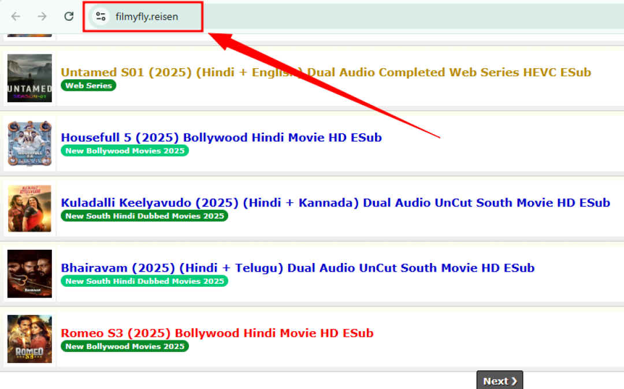The width and height of the screenshot is (624, 389).
Task: Open Untamed S01 Dual Audio Web Series link
Action: [x=325, y=72]
